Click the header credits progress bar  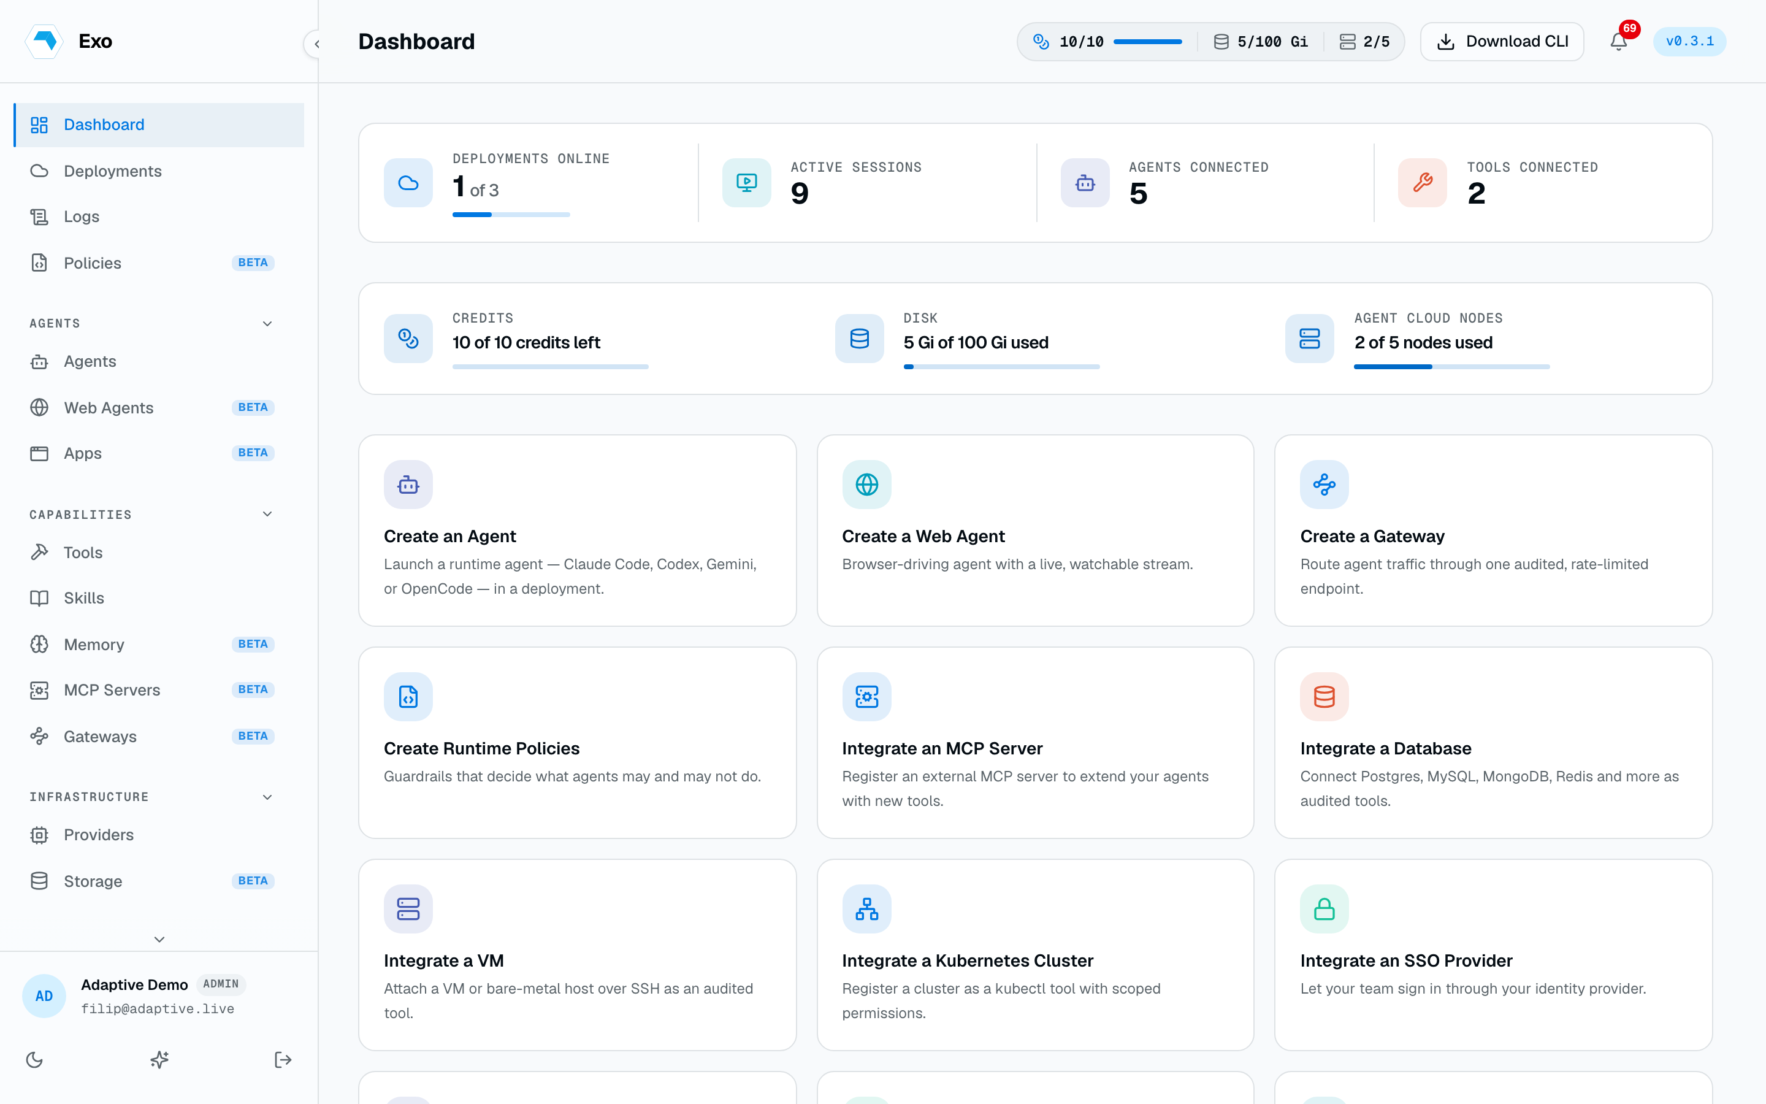pyautogui.click(x=1147, y=42)
